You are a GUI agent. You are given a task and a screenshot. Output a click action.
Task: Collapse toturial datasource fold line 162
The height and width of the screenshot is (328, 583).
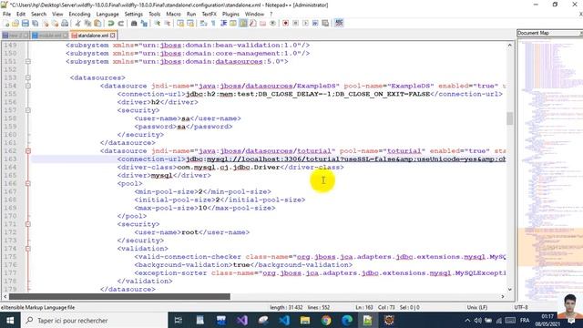(x=28, y=151)
